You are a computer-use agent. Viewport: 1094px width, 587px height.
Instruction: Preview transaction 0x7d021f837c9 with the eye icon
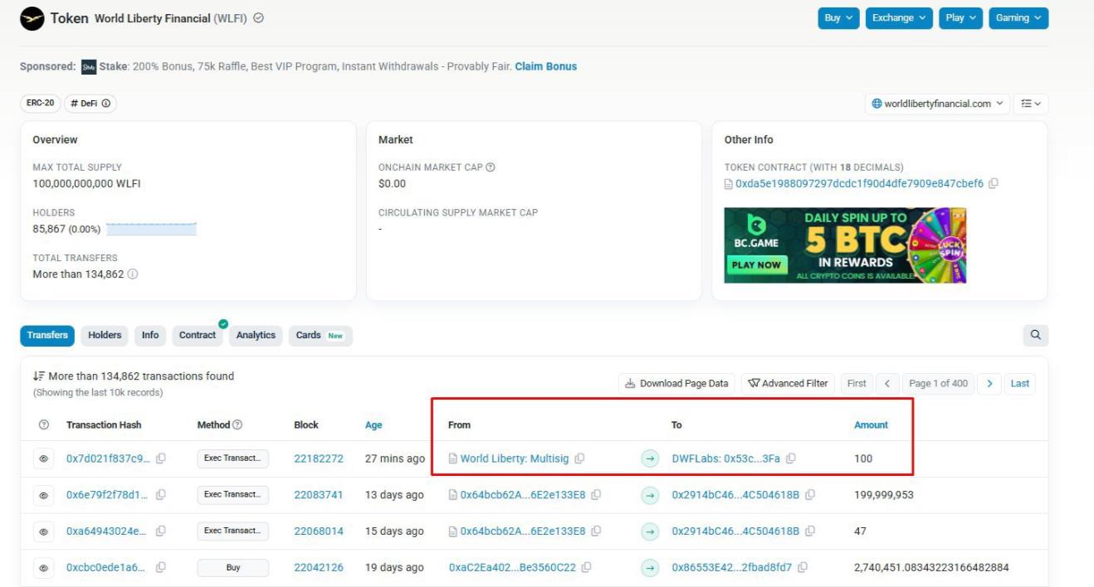(43, 458)
